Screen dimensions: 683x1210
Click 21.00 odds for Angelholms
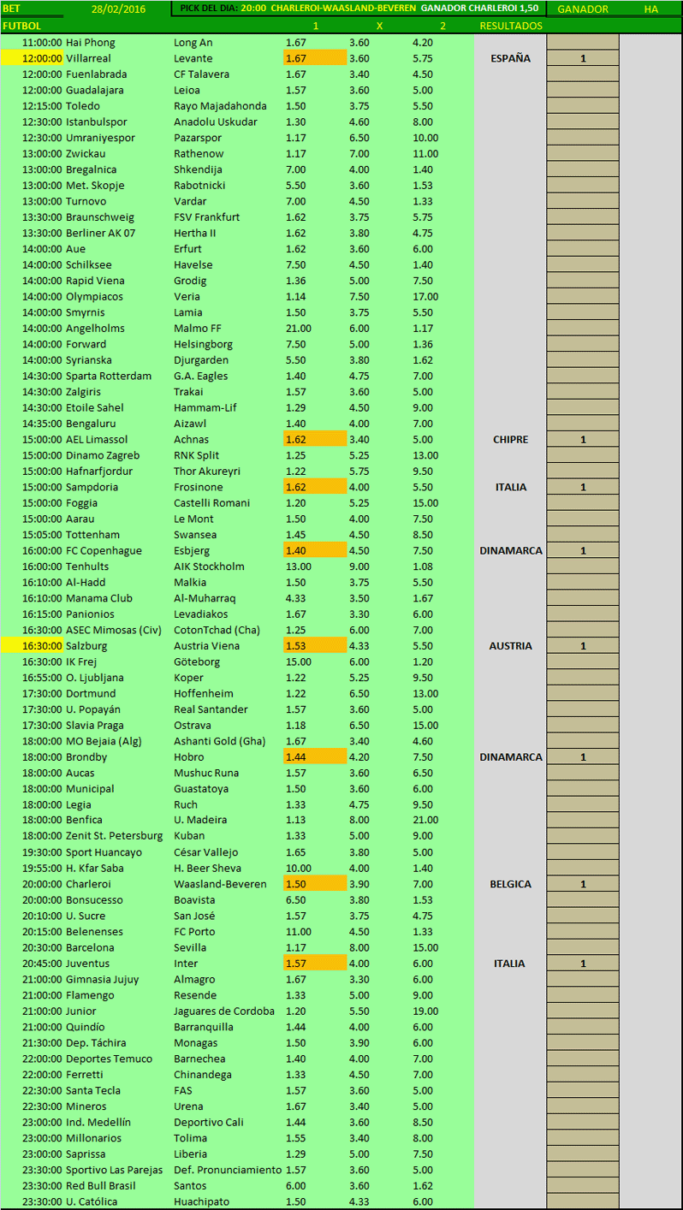[299, 328]
